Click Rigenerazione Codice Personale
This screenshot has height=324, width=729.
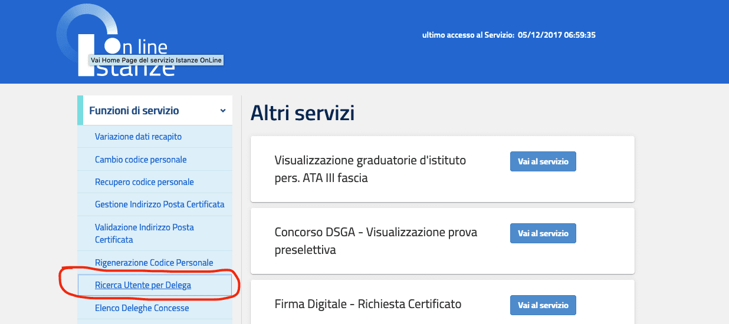pyautogui.click(x=154, y=263)
